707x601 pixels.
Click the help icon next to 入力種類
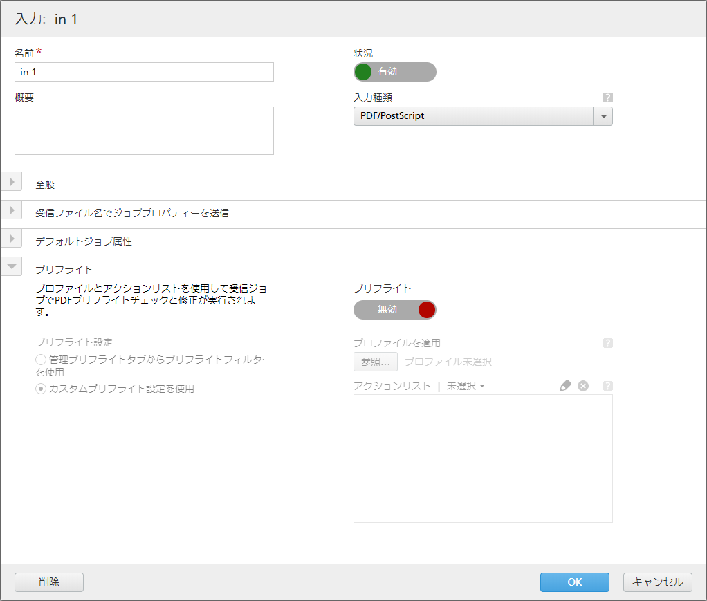click(x=607, y=98)
